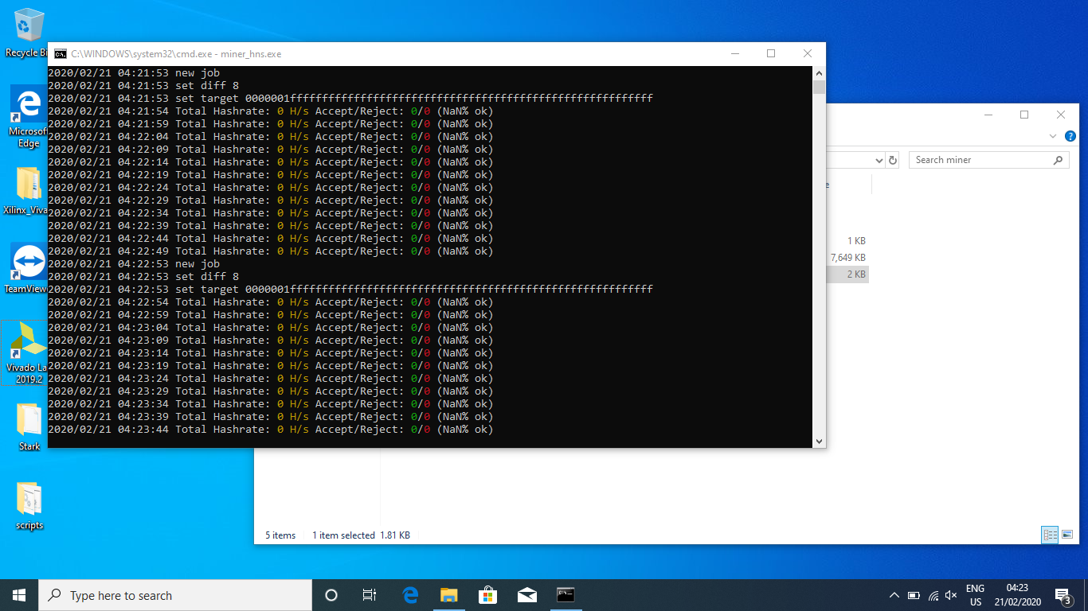Click the cmd taskbar button
The image size is (1088, 611).
[566, 595]
